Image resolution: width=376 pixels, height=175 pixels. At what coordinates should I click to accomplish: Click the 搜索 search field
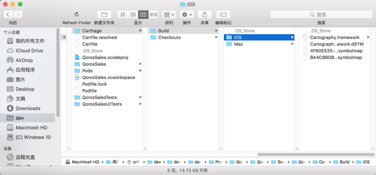click(321, 15)
